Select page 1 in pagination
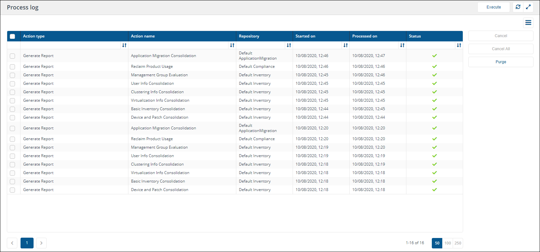Viewport: 540px width, 252px height. click(x=27, y=243)
